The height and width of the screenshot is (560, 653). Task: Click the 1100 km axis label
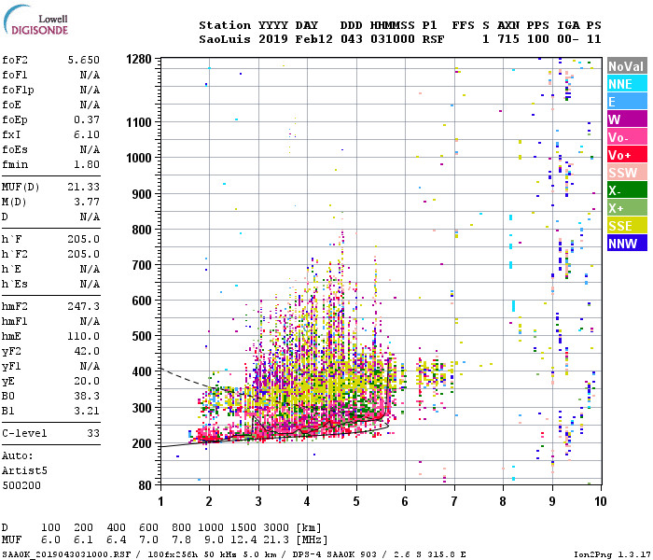click(139, 122)
